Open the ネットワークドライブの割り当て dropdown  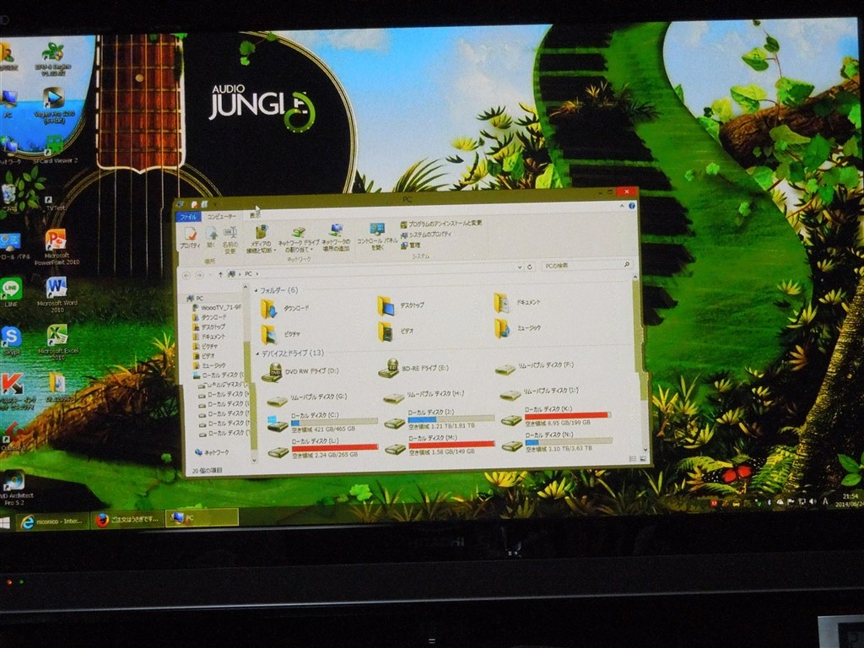298,239
